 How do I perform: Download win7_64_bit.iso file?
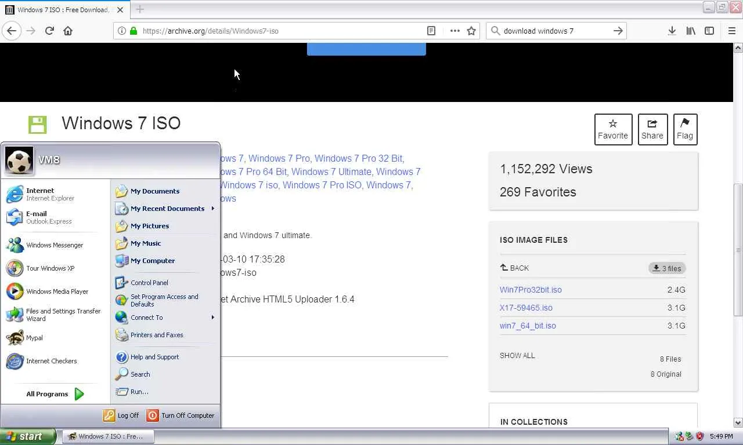(528, 326)
